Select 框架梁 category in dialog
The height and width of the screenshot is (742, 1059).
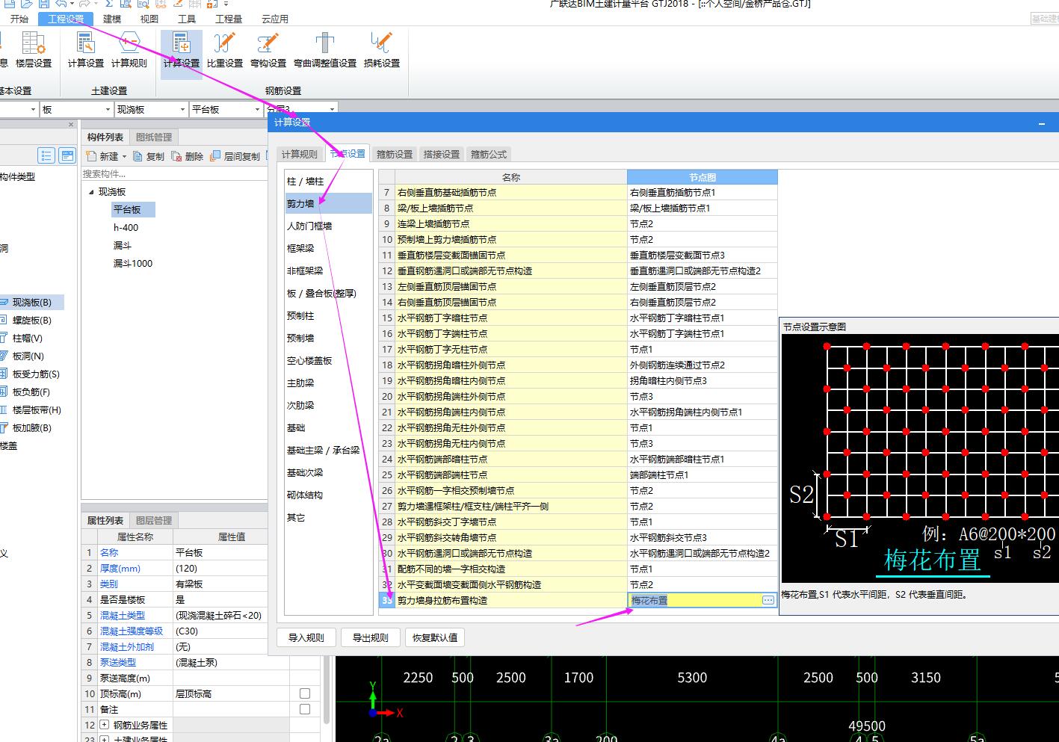click(x=328, y=248)
